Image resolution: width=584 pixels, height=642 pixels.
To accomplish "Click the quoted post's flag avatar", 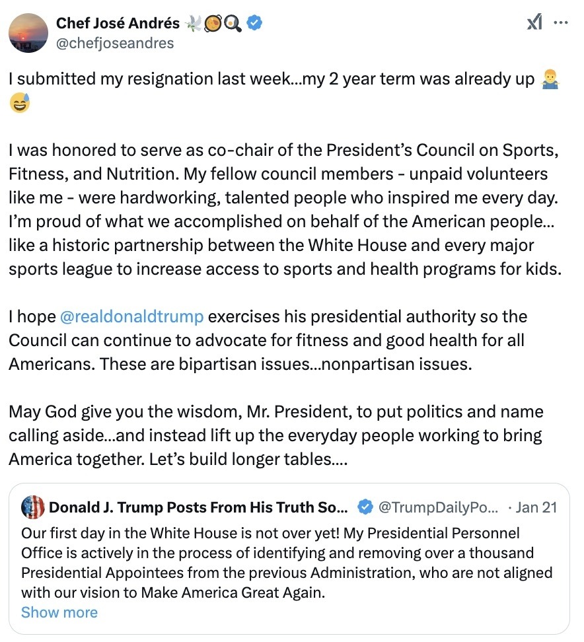I will 33,507.
